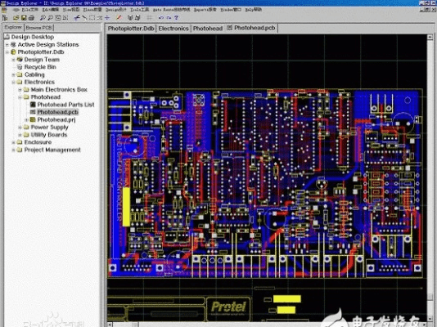437x327 pixels.
Task: Select Photohead Parts List entry
Action: point(65,105)
